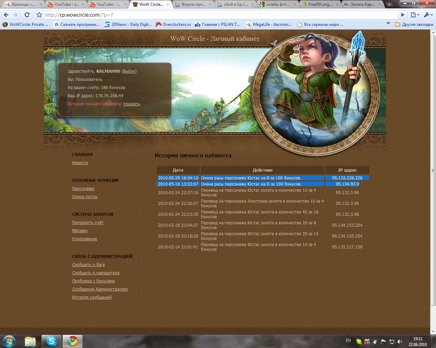Select the IP address 95.134.93.9 cell
Viewport: 436px width, 348px height.
click(347, 184)
